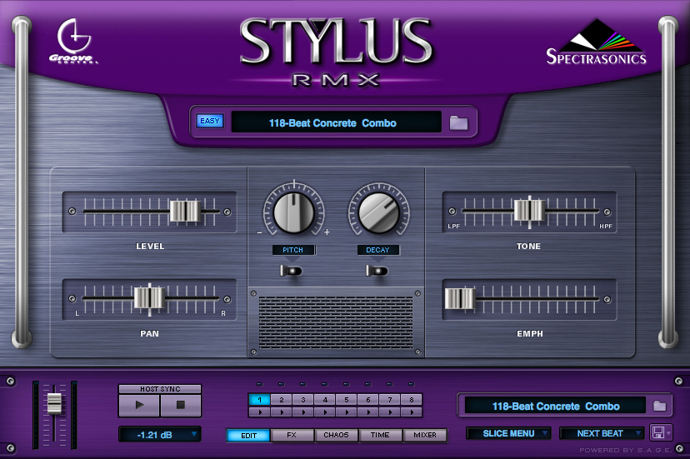Trigger part 1 play arrow
690x459 pixels.
[x=260, y=412]
